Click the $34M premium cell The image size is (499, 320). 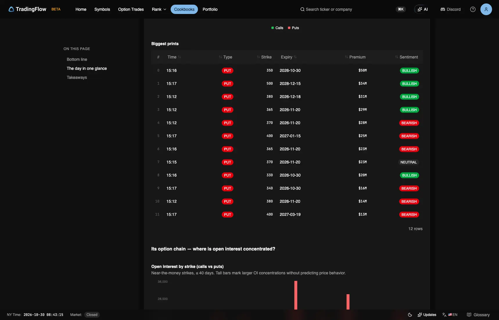pyautogui.click(x=362, y=83)
